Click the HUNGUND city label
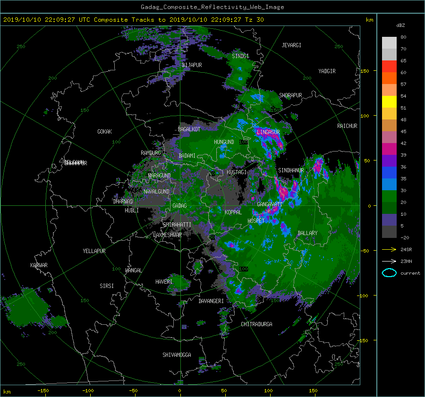The height and width of the screenshot is (397, 425). click(224, 142)
